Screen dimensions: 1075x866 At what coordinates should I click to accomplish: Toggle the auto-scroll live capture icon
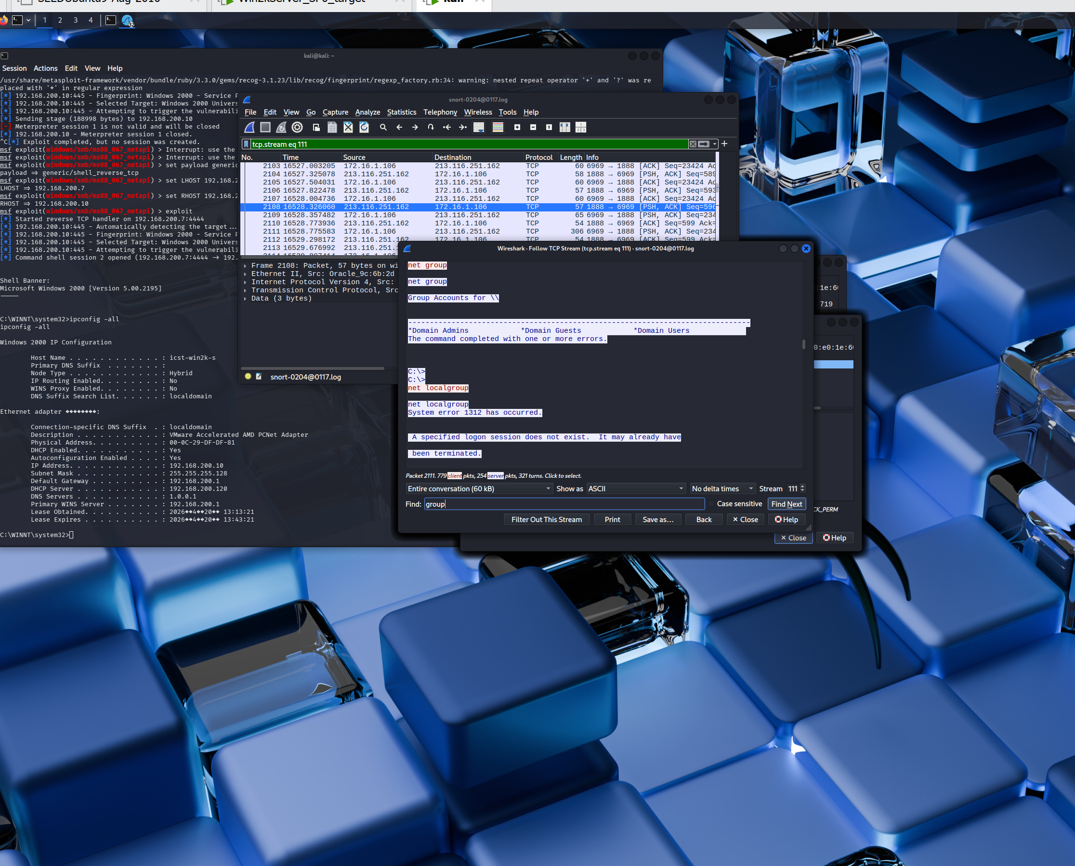[478, 128]
